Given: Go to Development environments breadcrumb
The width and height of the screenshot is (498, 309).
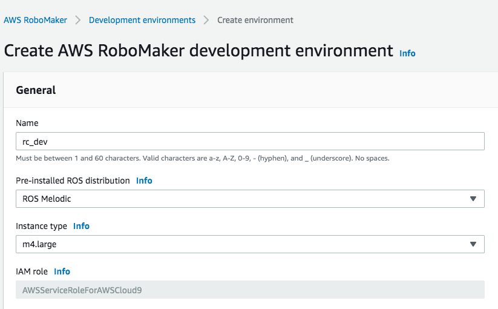Looking at the screenshot, I should (142, 20).
